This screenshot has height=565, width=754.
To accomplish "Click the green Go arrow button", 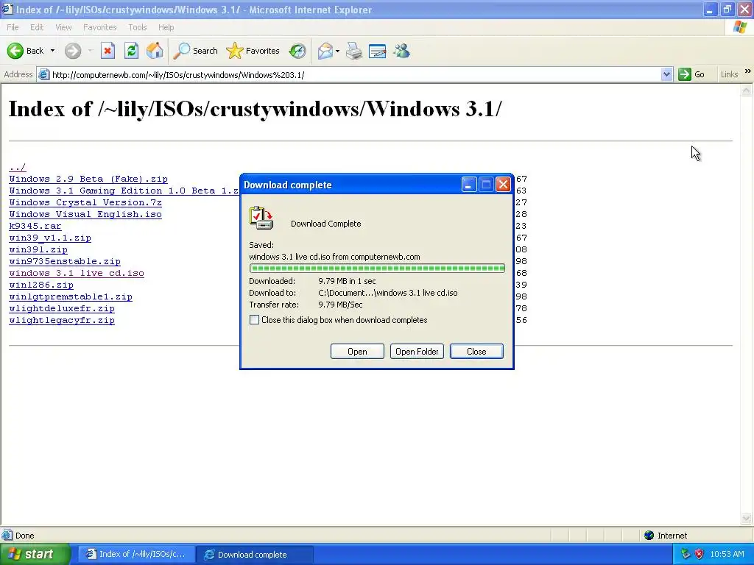I will (x=684, y=74).
